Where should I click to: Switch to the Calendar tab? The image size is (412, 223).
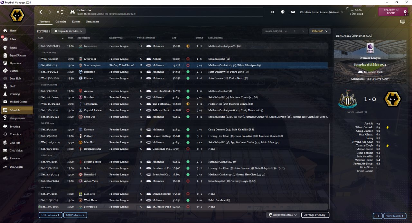click(61, 22)
